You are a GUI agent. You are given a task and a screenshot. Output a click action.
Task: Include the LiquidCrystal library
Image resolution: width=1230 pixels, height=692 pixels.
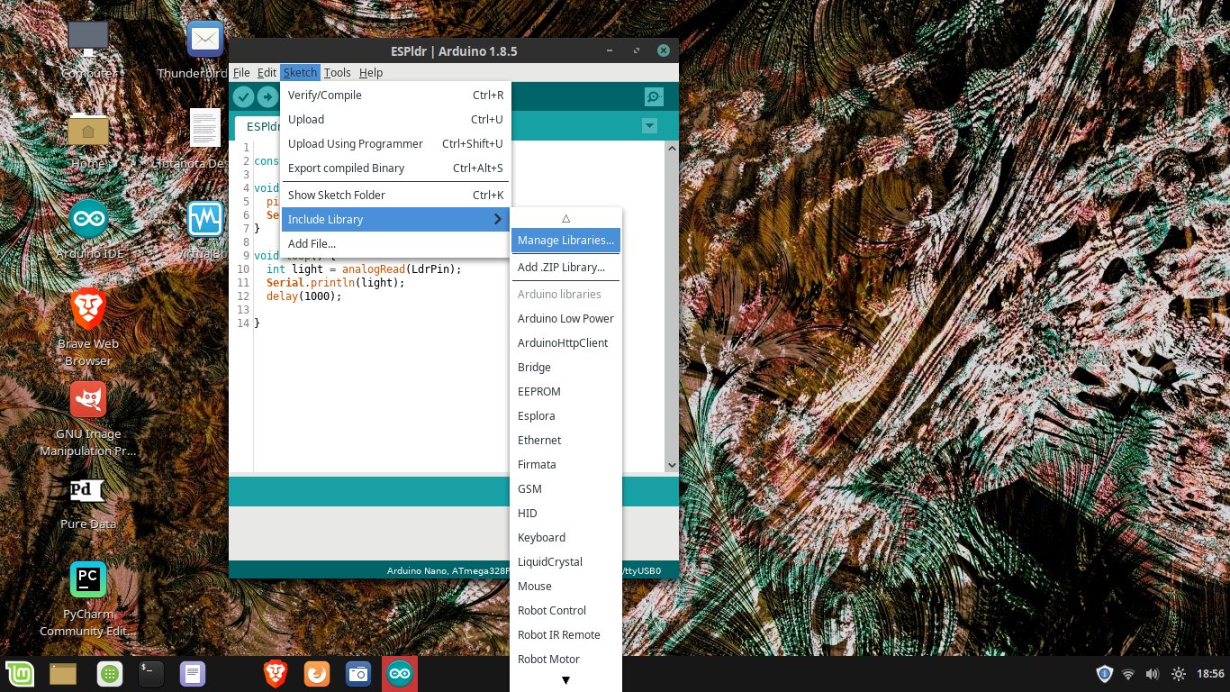coord(565,561)
